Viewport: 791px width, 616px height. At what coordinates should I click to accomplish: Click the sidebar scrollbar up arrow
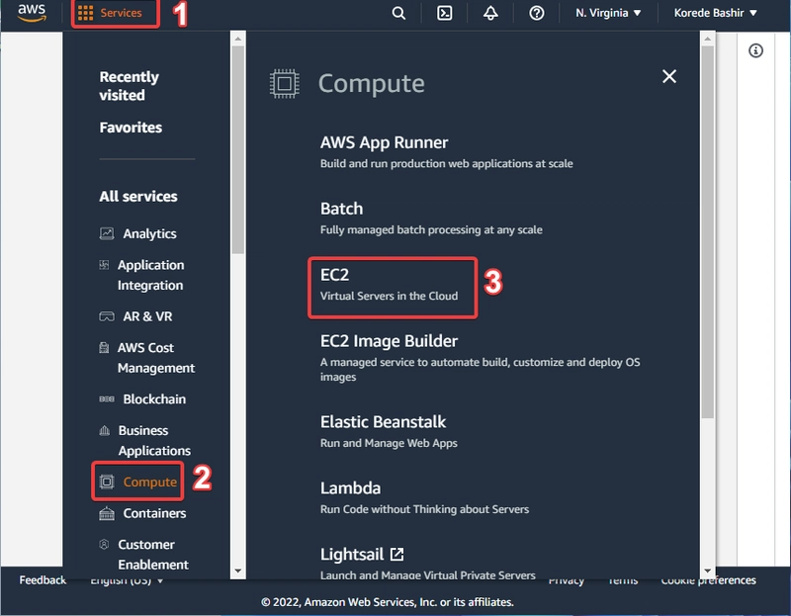pyautogui.click(x=238, y=39)
